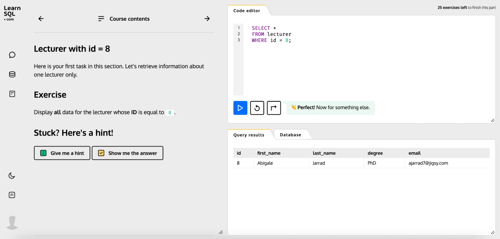This screenshot has height=239, width=500.
Task: Open the user profile avatar
Action: point(12,223)
